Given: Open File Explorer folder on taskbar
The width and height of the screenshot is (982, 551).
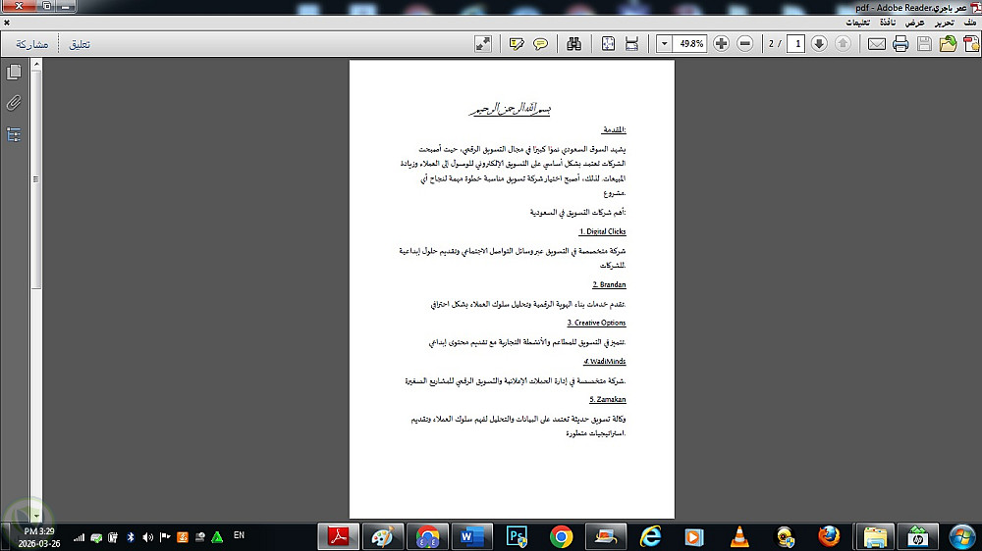Looking at the screenshot, I should click(875, 536).
